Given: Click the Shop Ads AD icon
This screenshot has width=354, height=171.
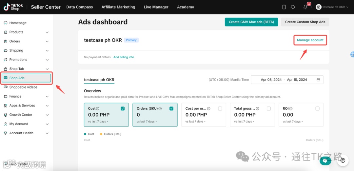Looking at the screenshot, I should (x=6, y=78).
